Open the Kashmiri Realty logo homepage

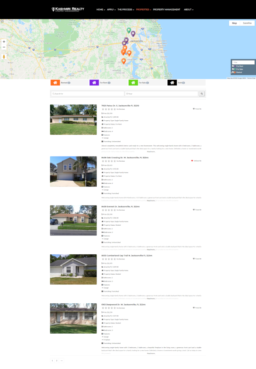point(68,9)
